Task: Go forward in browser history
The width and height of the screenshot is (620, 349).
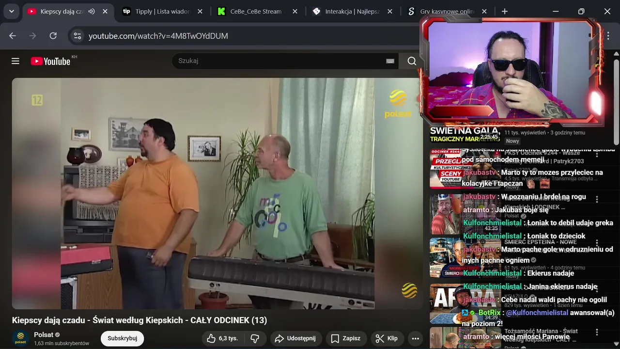Action: (32, 36)
